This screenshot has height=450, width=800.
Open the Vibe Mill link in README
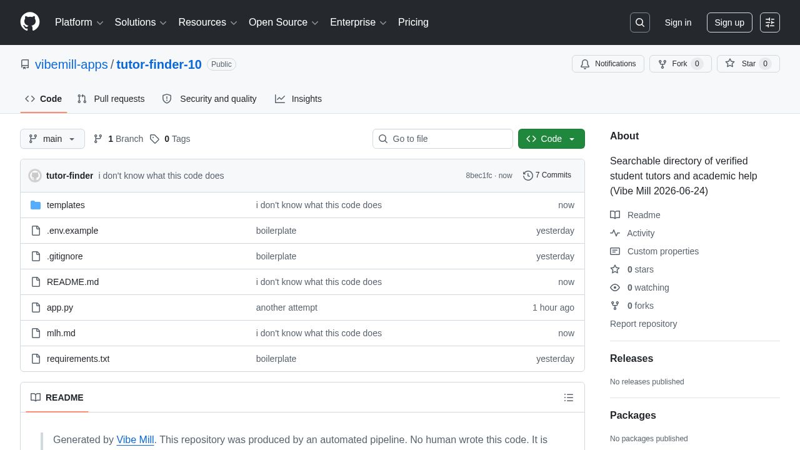135,439
